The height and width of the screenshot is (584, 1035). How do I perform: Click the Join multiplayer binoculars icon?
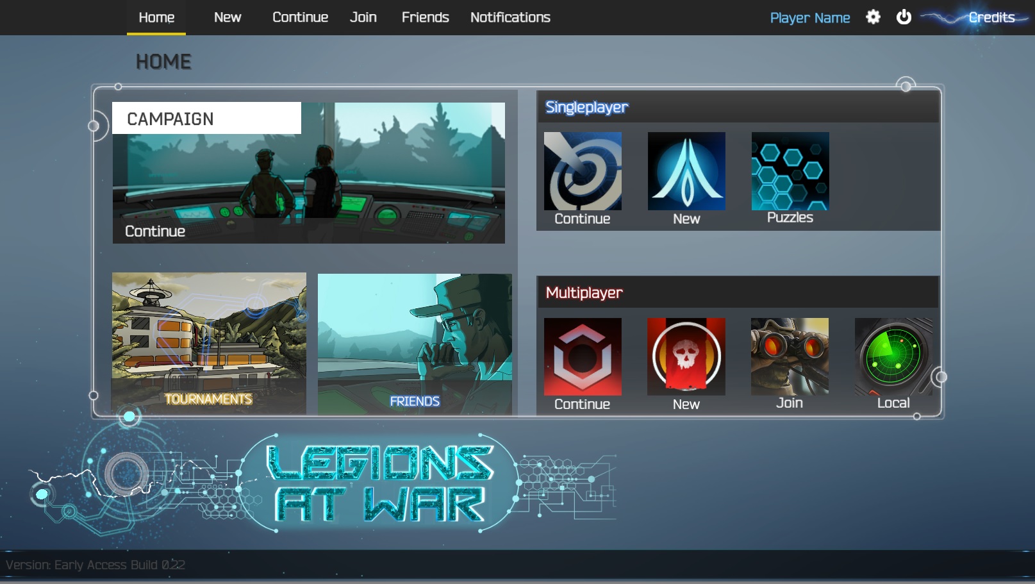[x=790, y=357]
